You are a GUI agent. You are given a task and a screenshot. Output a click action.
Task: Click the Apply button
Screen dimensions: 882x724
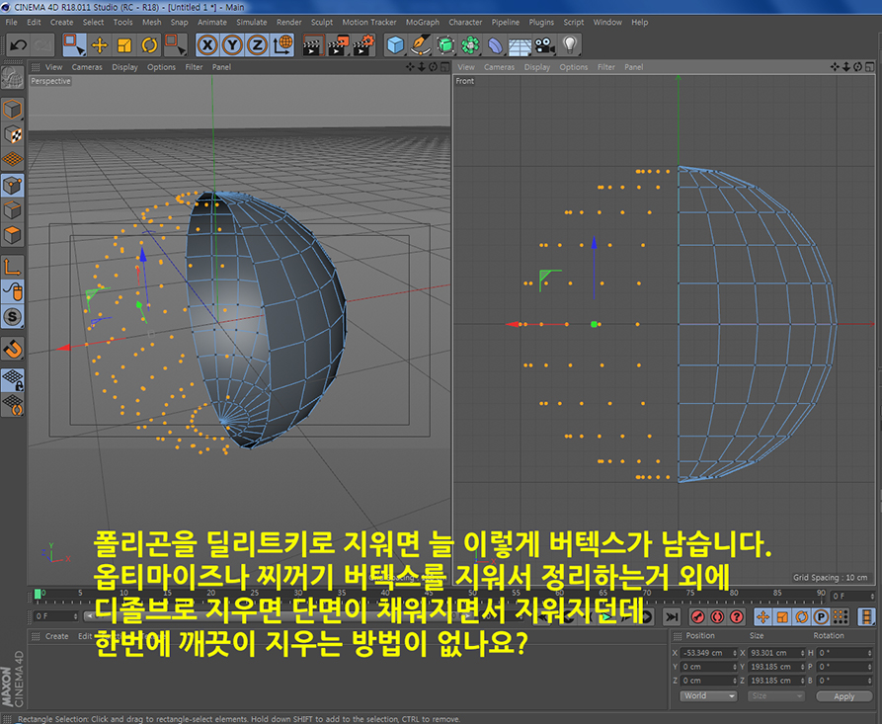[x=843, y=696]
